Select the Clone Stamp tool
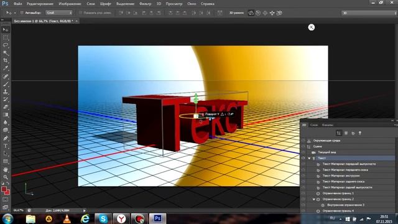This screenshot has height=224, width=398. point(6,91)
